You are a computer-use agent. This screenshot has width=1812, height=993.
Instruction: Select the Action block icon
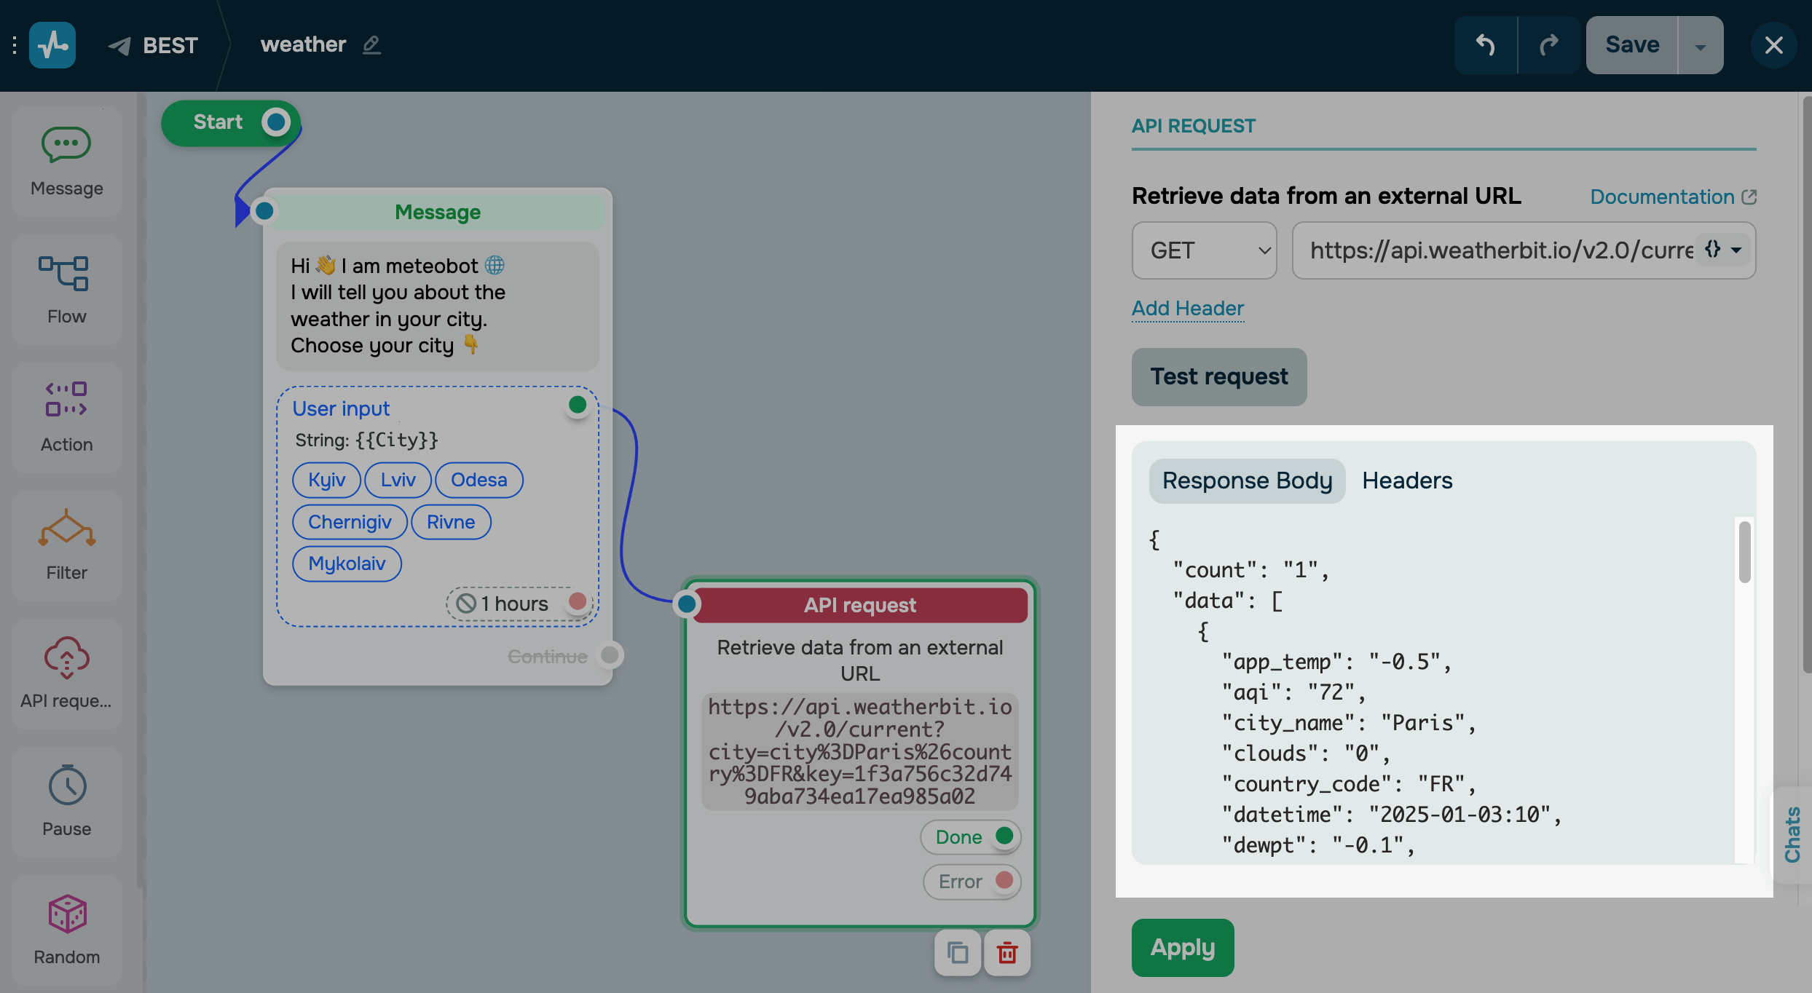coord(66,400)
